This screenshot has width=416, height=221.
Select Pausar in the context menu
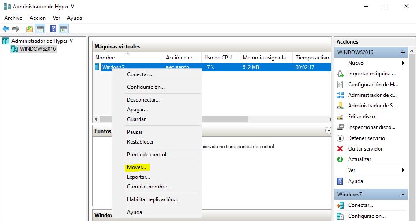point(157,132)
